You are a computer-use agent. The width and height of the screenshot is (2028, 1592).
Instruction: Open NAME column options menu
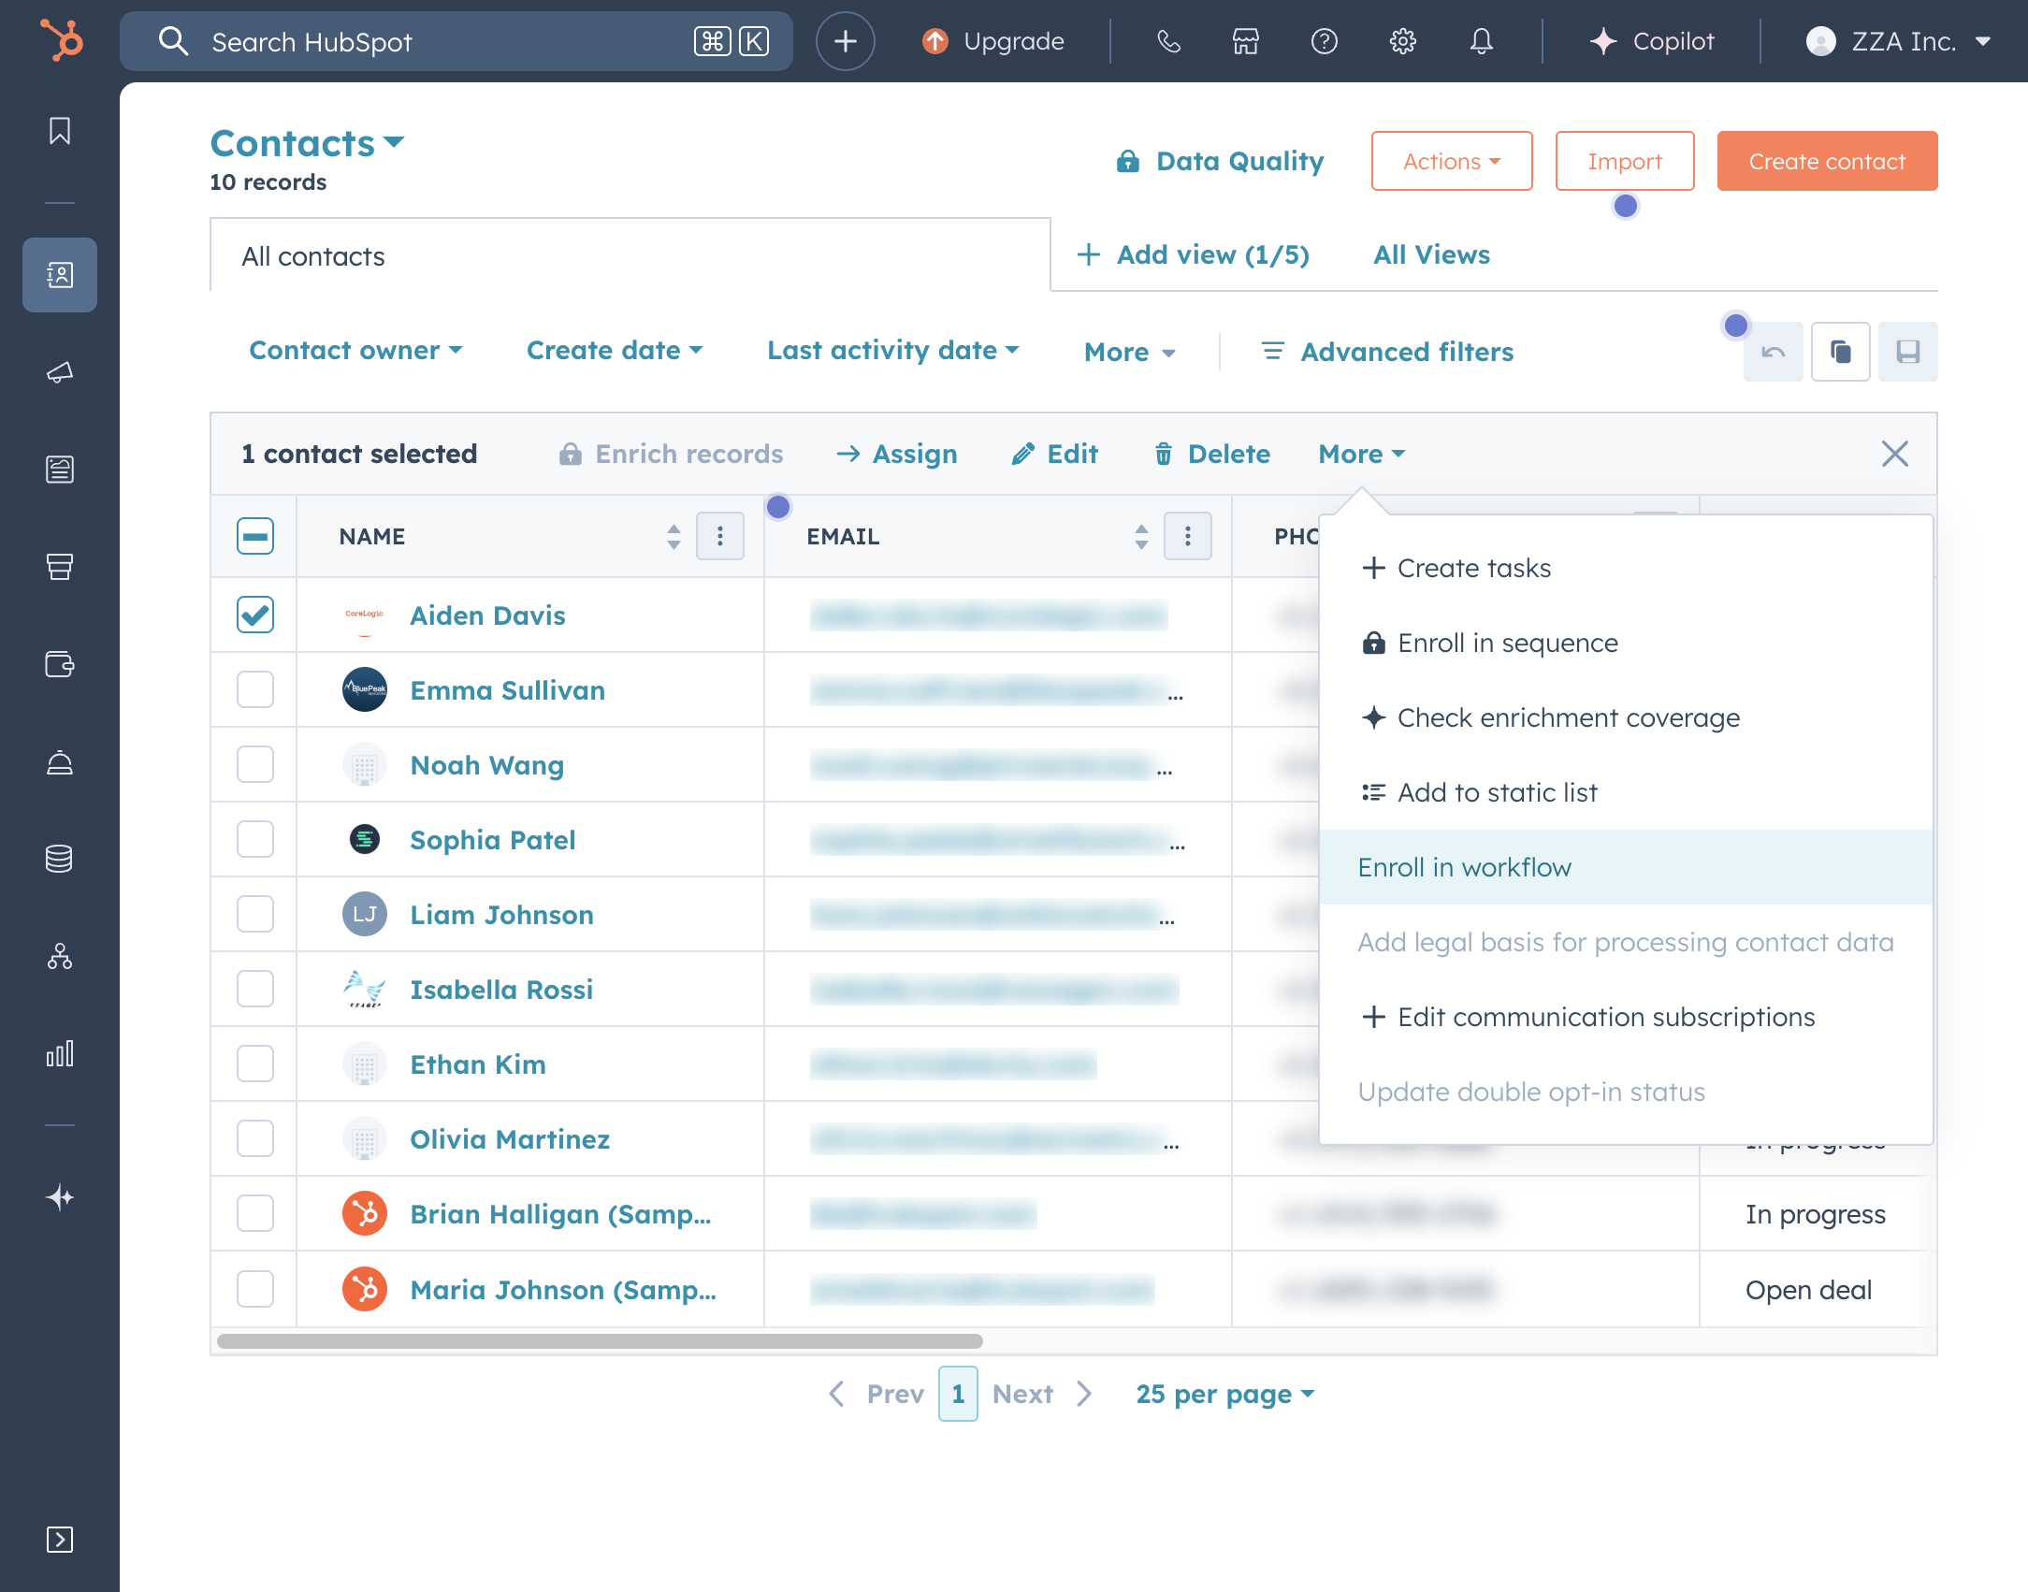pos(720,536)
